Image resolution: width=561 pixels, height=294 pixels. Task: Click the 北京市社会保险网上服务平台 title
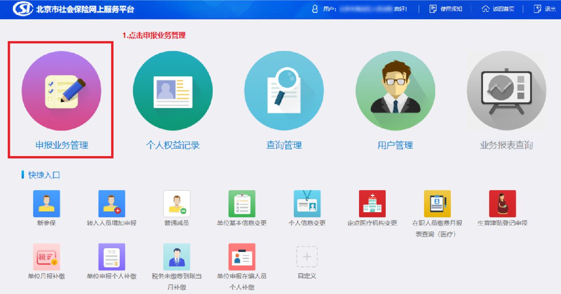tap(86, 9)
